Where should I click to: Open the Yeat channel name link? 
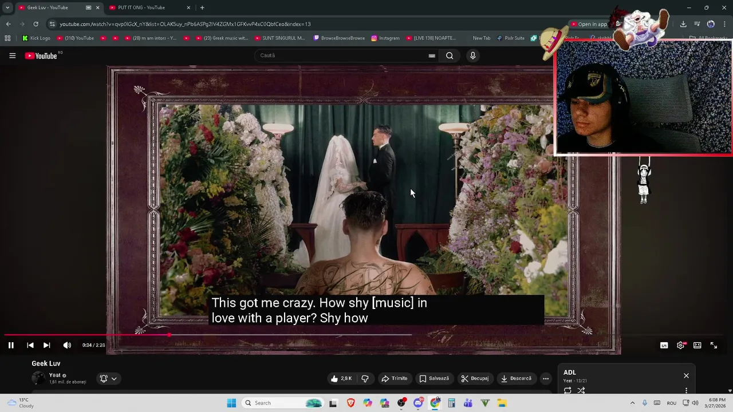pyautogui.click(x=55, y=375)
